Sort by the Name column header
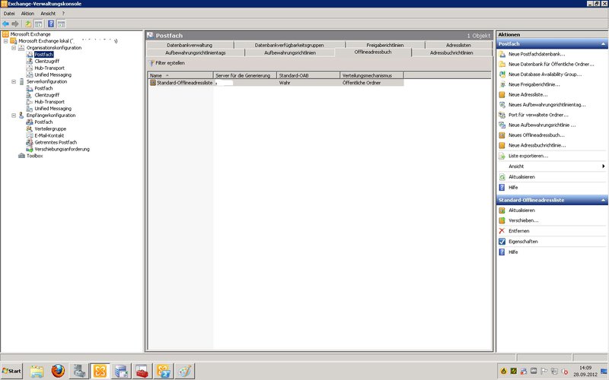609x380 pixels. [x=180, y=75]
